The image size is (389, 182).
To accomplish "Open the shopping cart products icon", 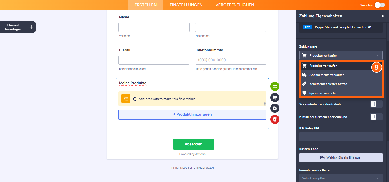I will (x=275, y=97).
